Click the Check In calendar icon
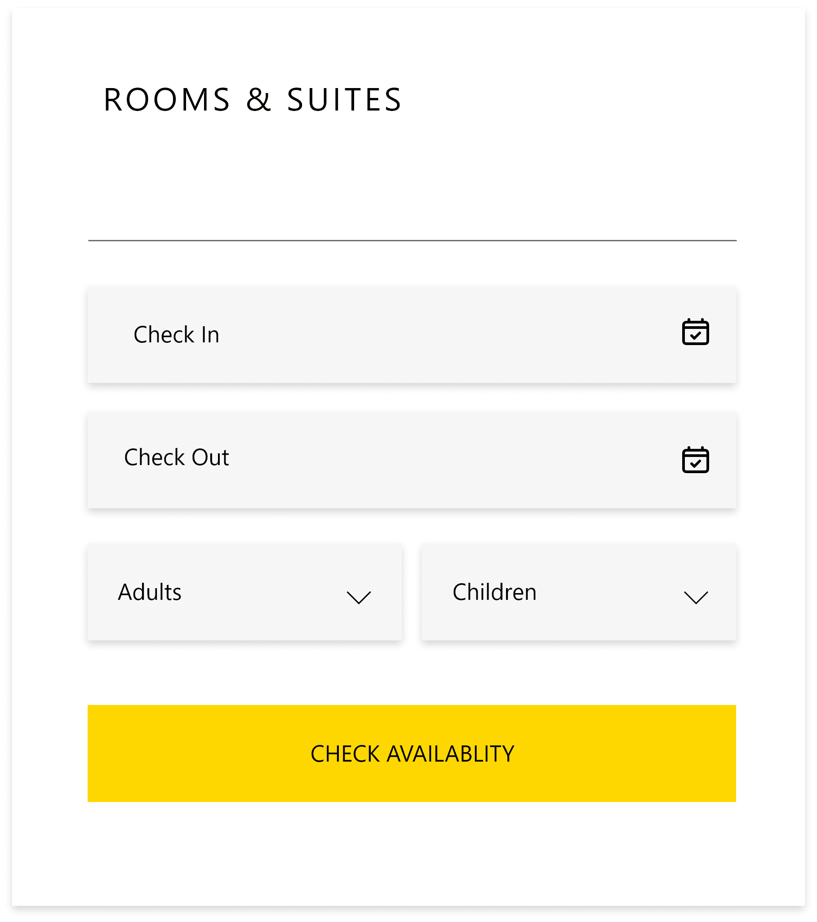Viewport: 817px width, 922px height. click(695, 332)
